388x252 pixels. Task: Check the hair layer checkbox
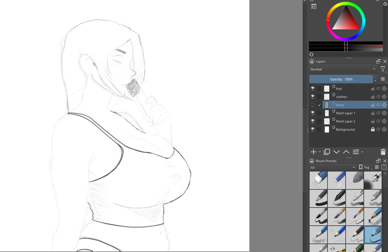point(319,89)
